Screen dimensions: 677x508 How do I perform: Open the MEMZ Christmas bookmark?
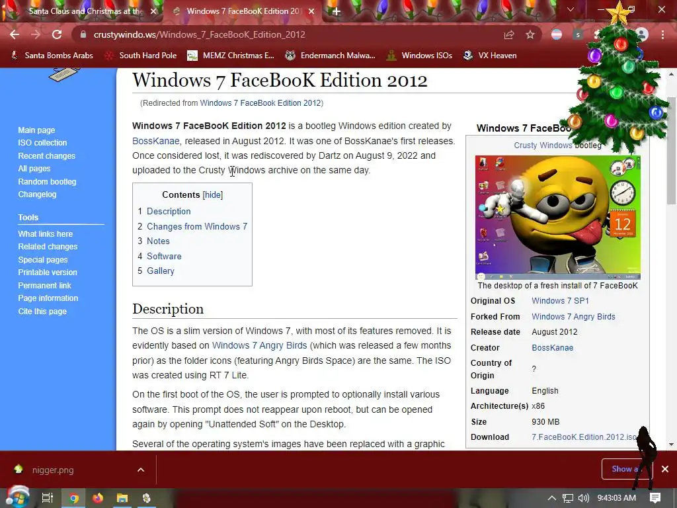pyautogui.click(x=231, y=56)
